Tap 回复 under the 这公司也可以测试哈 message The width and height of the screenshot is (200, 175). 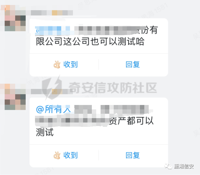click(133, 64)
